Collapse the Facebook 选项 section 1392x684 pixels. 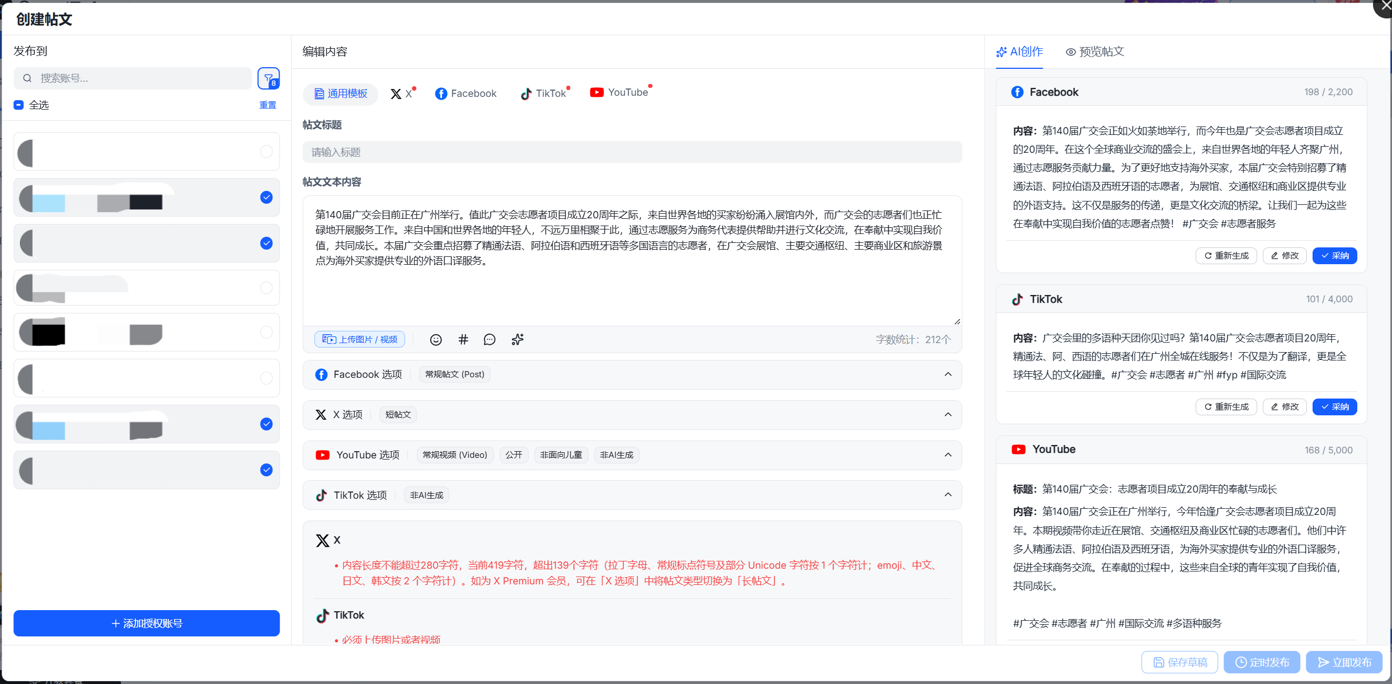[x=948, y=374]
